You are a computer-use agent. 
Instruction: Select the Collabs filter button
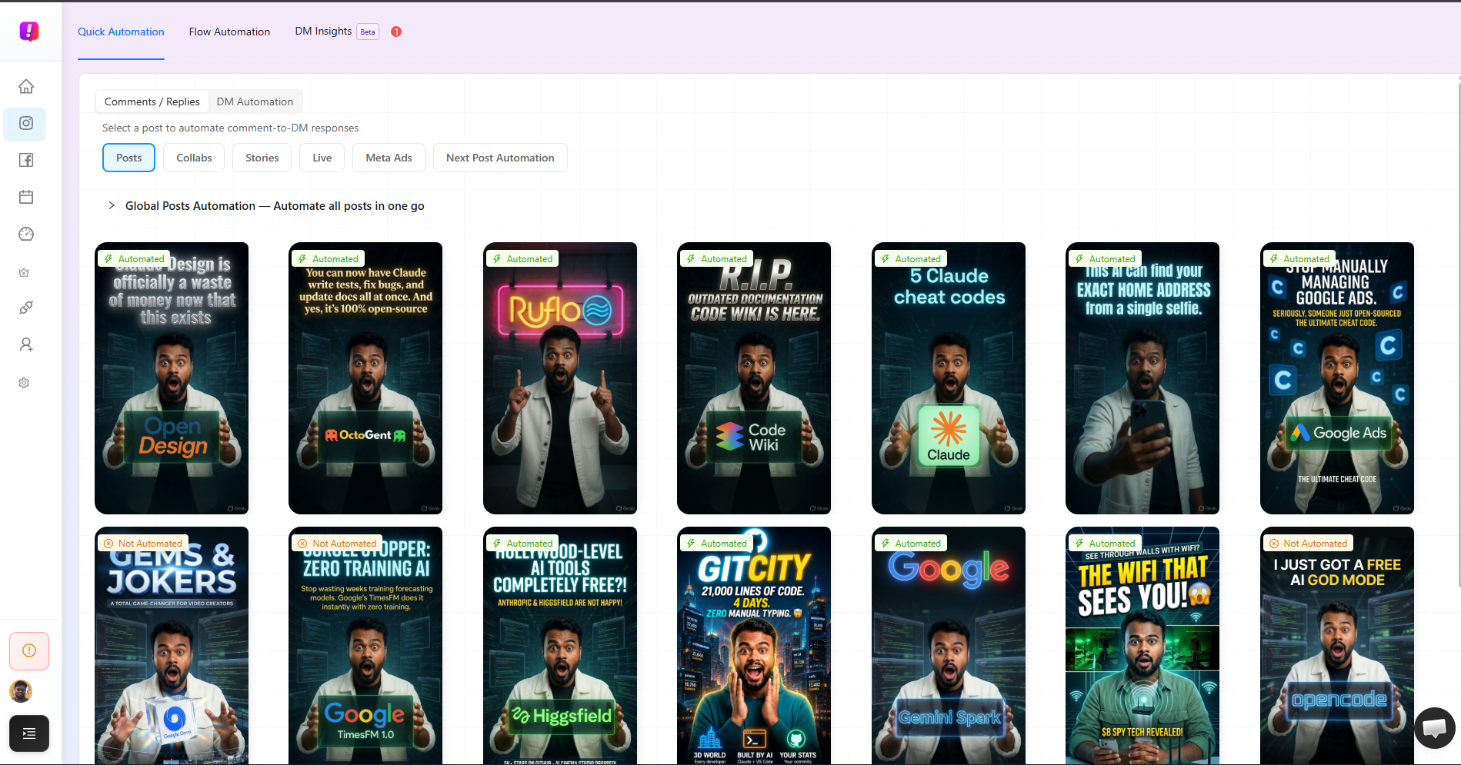[x=194, y=158]
